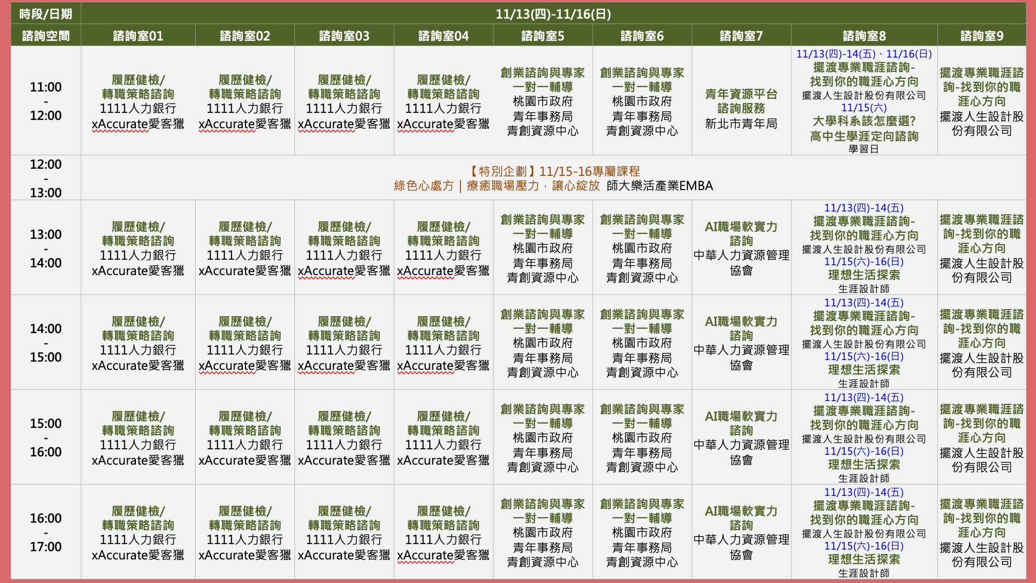Image resolution: width=1036 pixels, height=583 pixels.
Task: Click the 12:00-13:00 time slot cell
Action: [x=45, y=178]
